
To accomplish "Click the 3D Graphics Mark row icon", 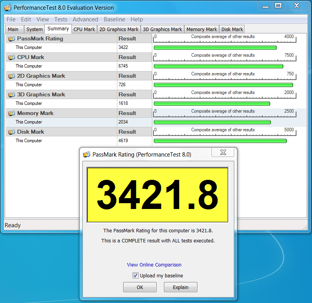I will pos(12,94).
